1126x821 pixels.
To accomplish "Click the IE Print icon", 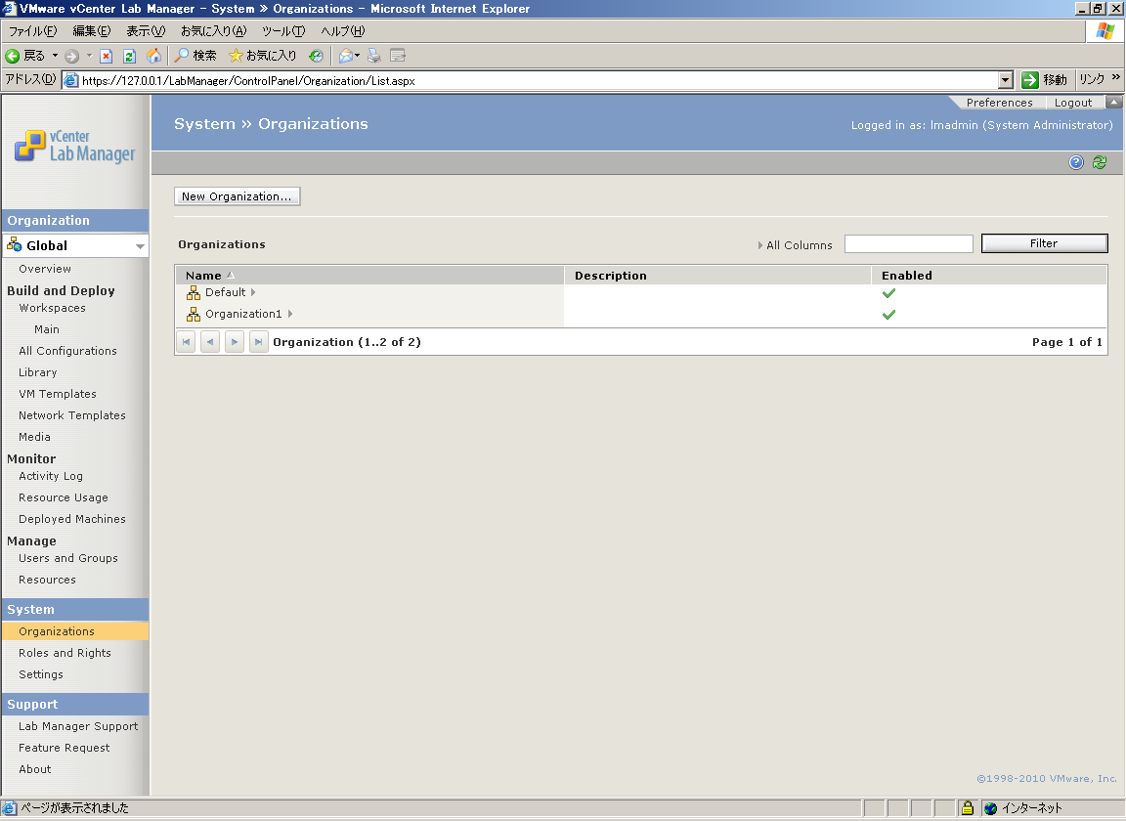I will pyautogui.click(x=374, y=56).
